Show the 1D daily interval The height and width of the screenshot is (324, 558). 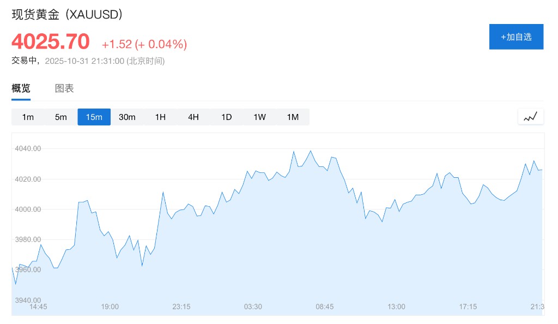227,117
